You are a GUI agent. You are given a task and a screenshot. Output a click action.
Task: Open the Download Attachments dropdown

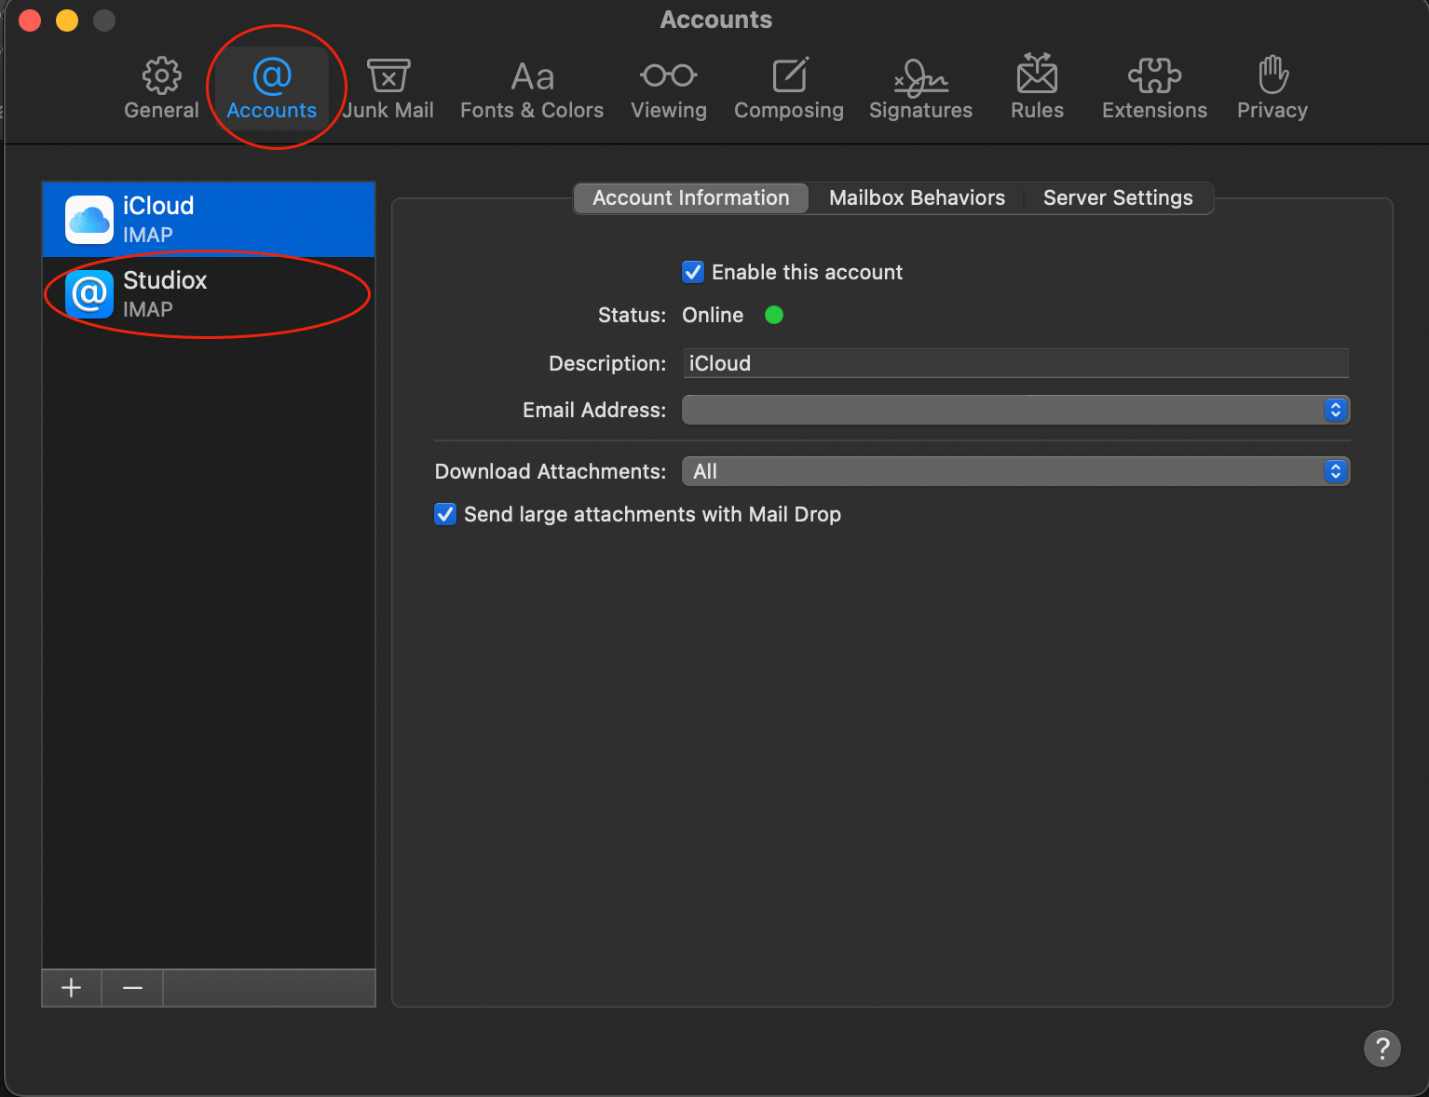pos(1015,471)
